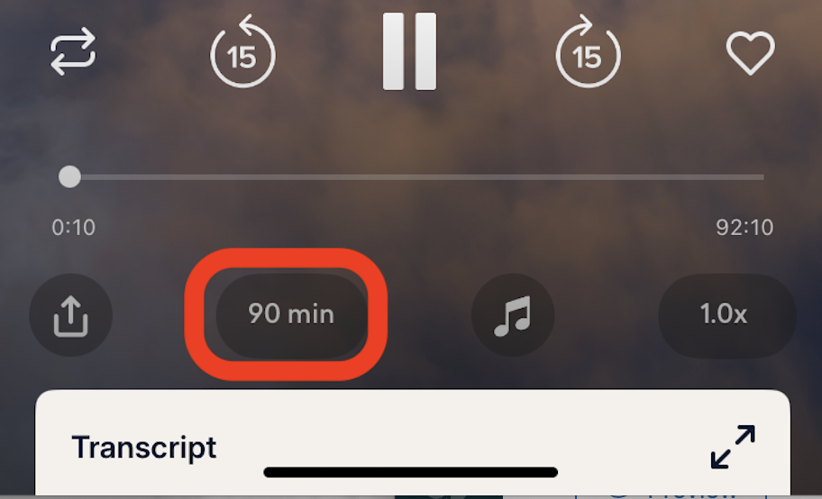Toggle the repeat loop icon
Viewport: 822px width, 499px height.
coord(73,52)
